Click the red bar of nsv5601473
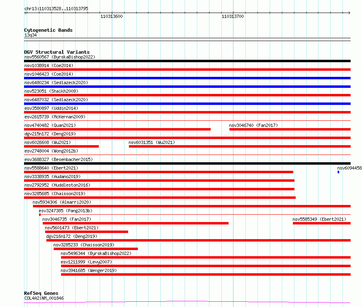Screen dimensions: 362x307 click(87, 232)
